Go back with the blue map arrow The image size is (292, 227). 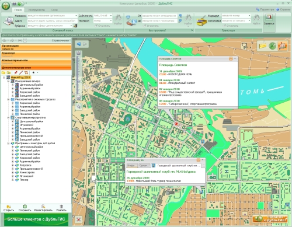pos(79,44)
